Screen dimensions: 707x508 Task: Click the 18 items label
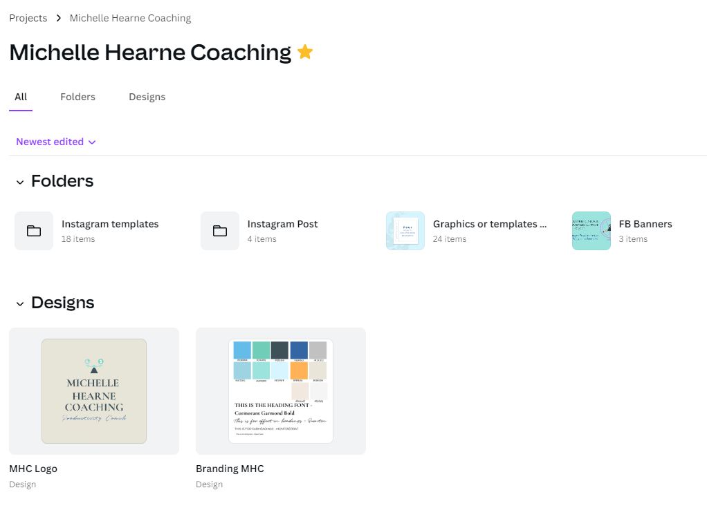click(x=78, y=238)
